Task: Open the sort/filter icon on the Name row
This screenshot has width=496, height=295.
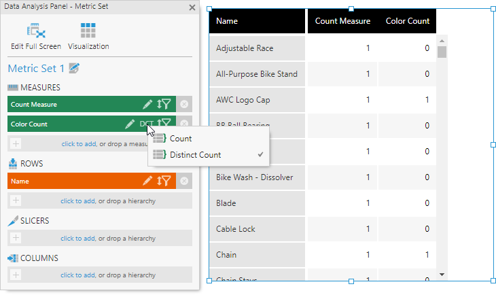Action: pyautogui.click(x=164, y=181)
